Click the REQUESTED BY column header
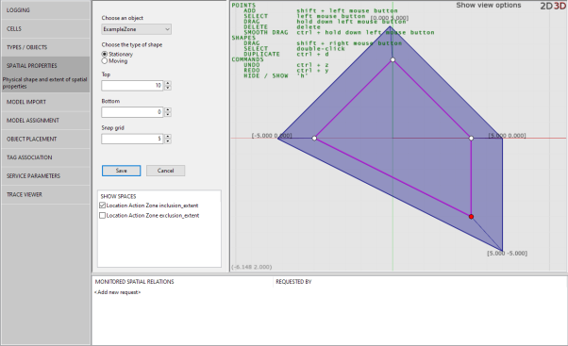 (293, 282)
